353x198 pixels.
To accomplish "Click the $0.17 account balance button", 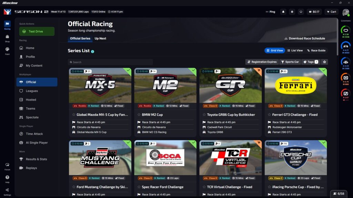I will point(314,12).
